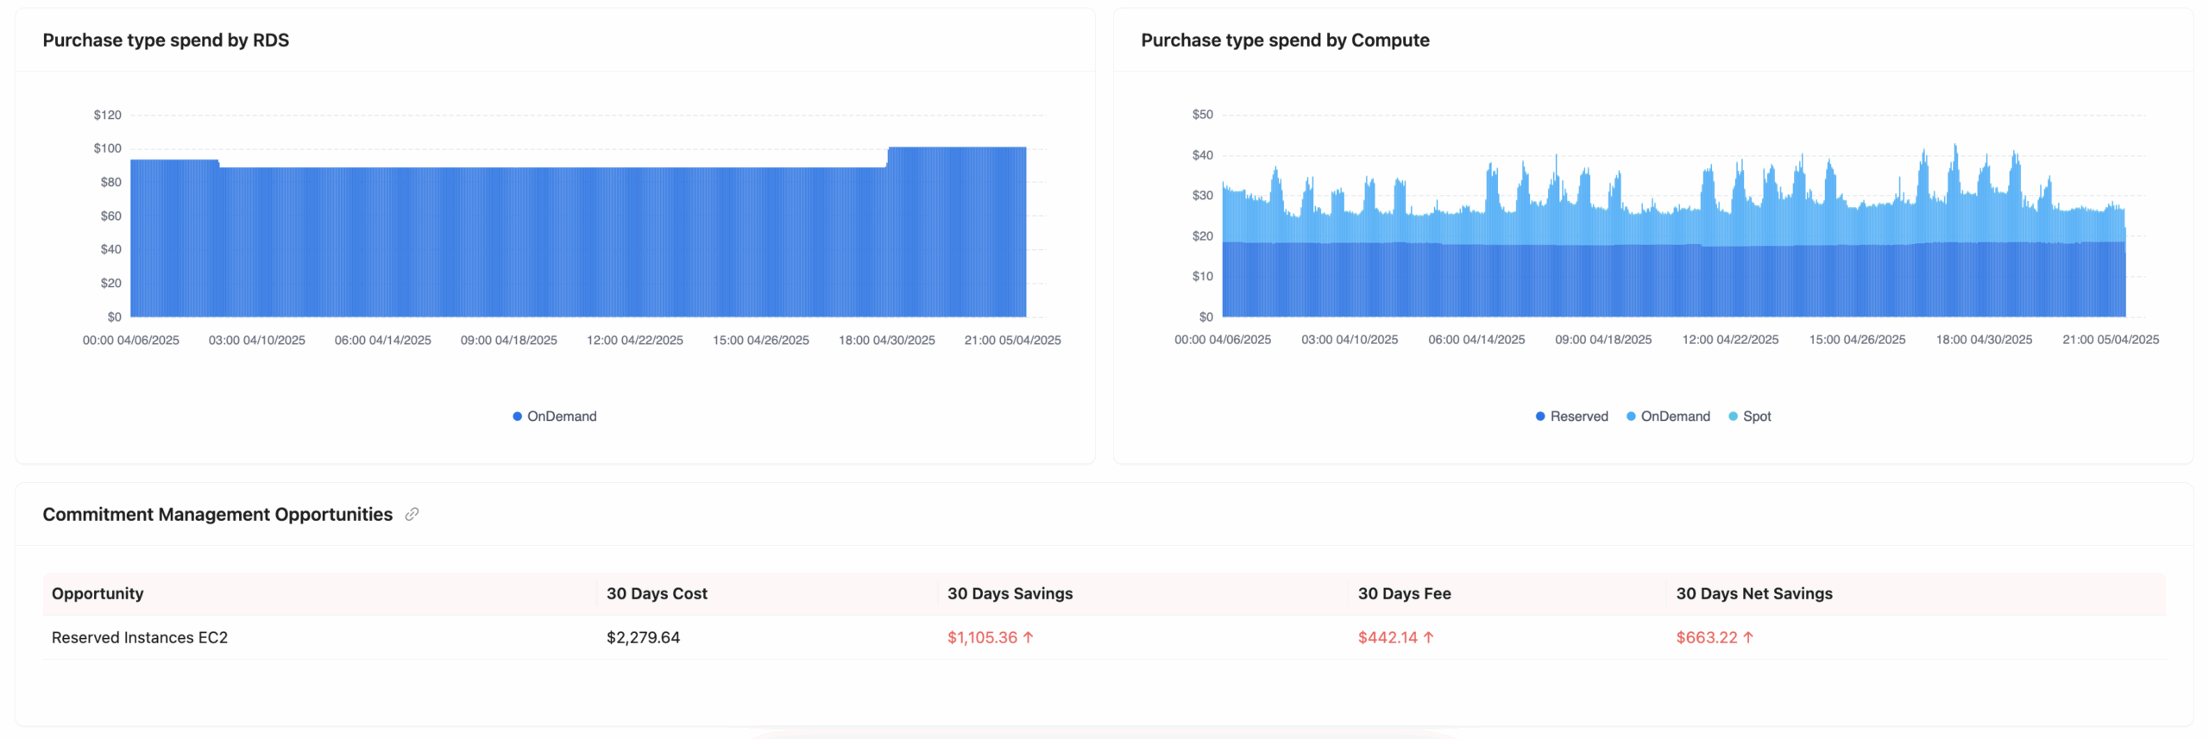Click the Spot light-blue legend dot
The width and height of the screenshot is (2209, 739).
[1733, 416]
